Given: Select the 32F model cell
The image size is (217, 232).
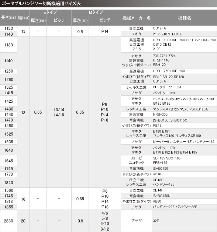Looking at the screenshot, I should pos(185,221).
